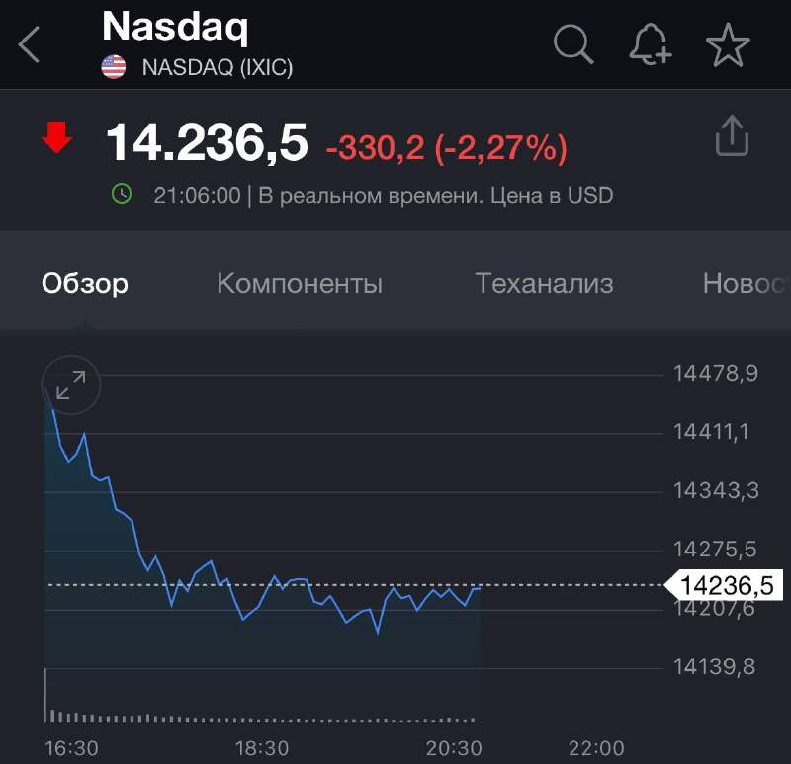Expand chart to fullscreen
Viewport: 791px width, 764px height.
click(71, 384)
